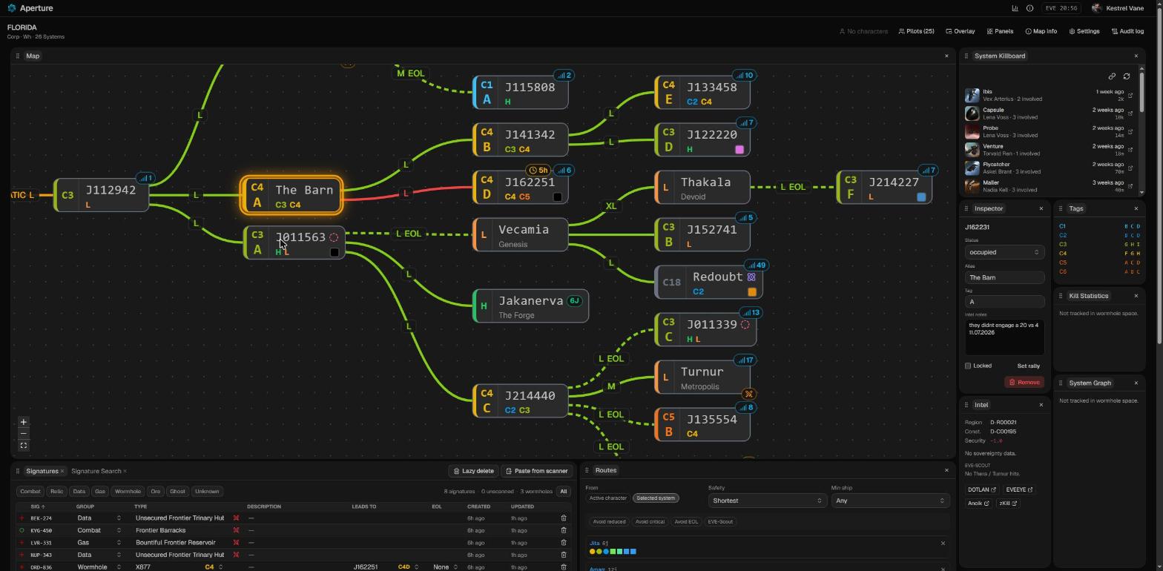Image resolution: width=1163 pixels, height=571 pixels.
Task: Click the Flycatcher ship thumbnail
Action: [972, 168]
